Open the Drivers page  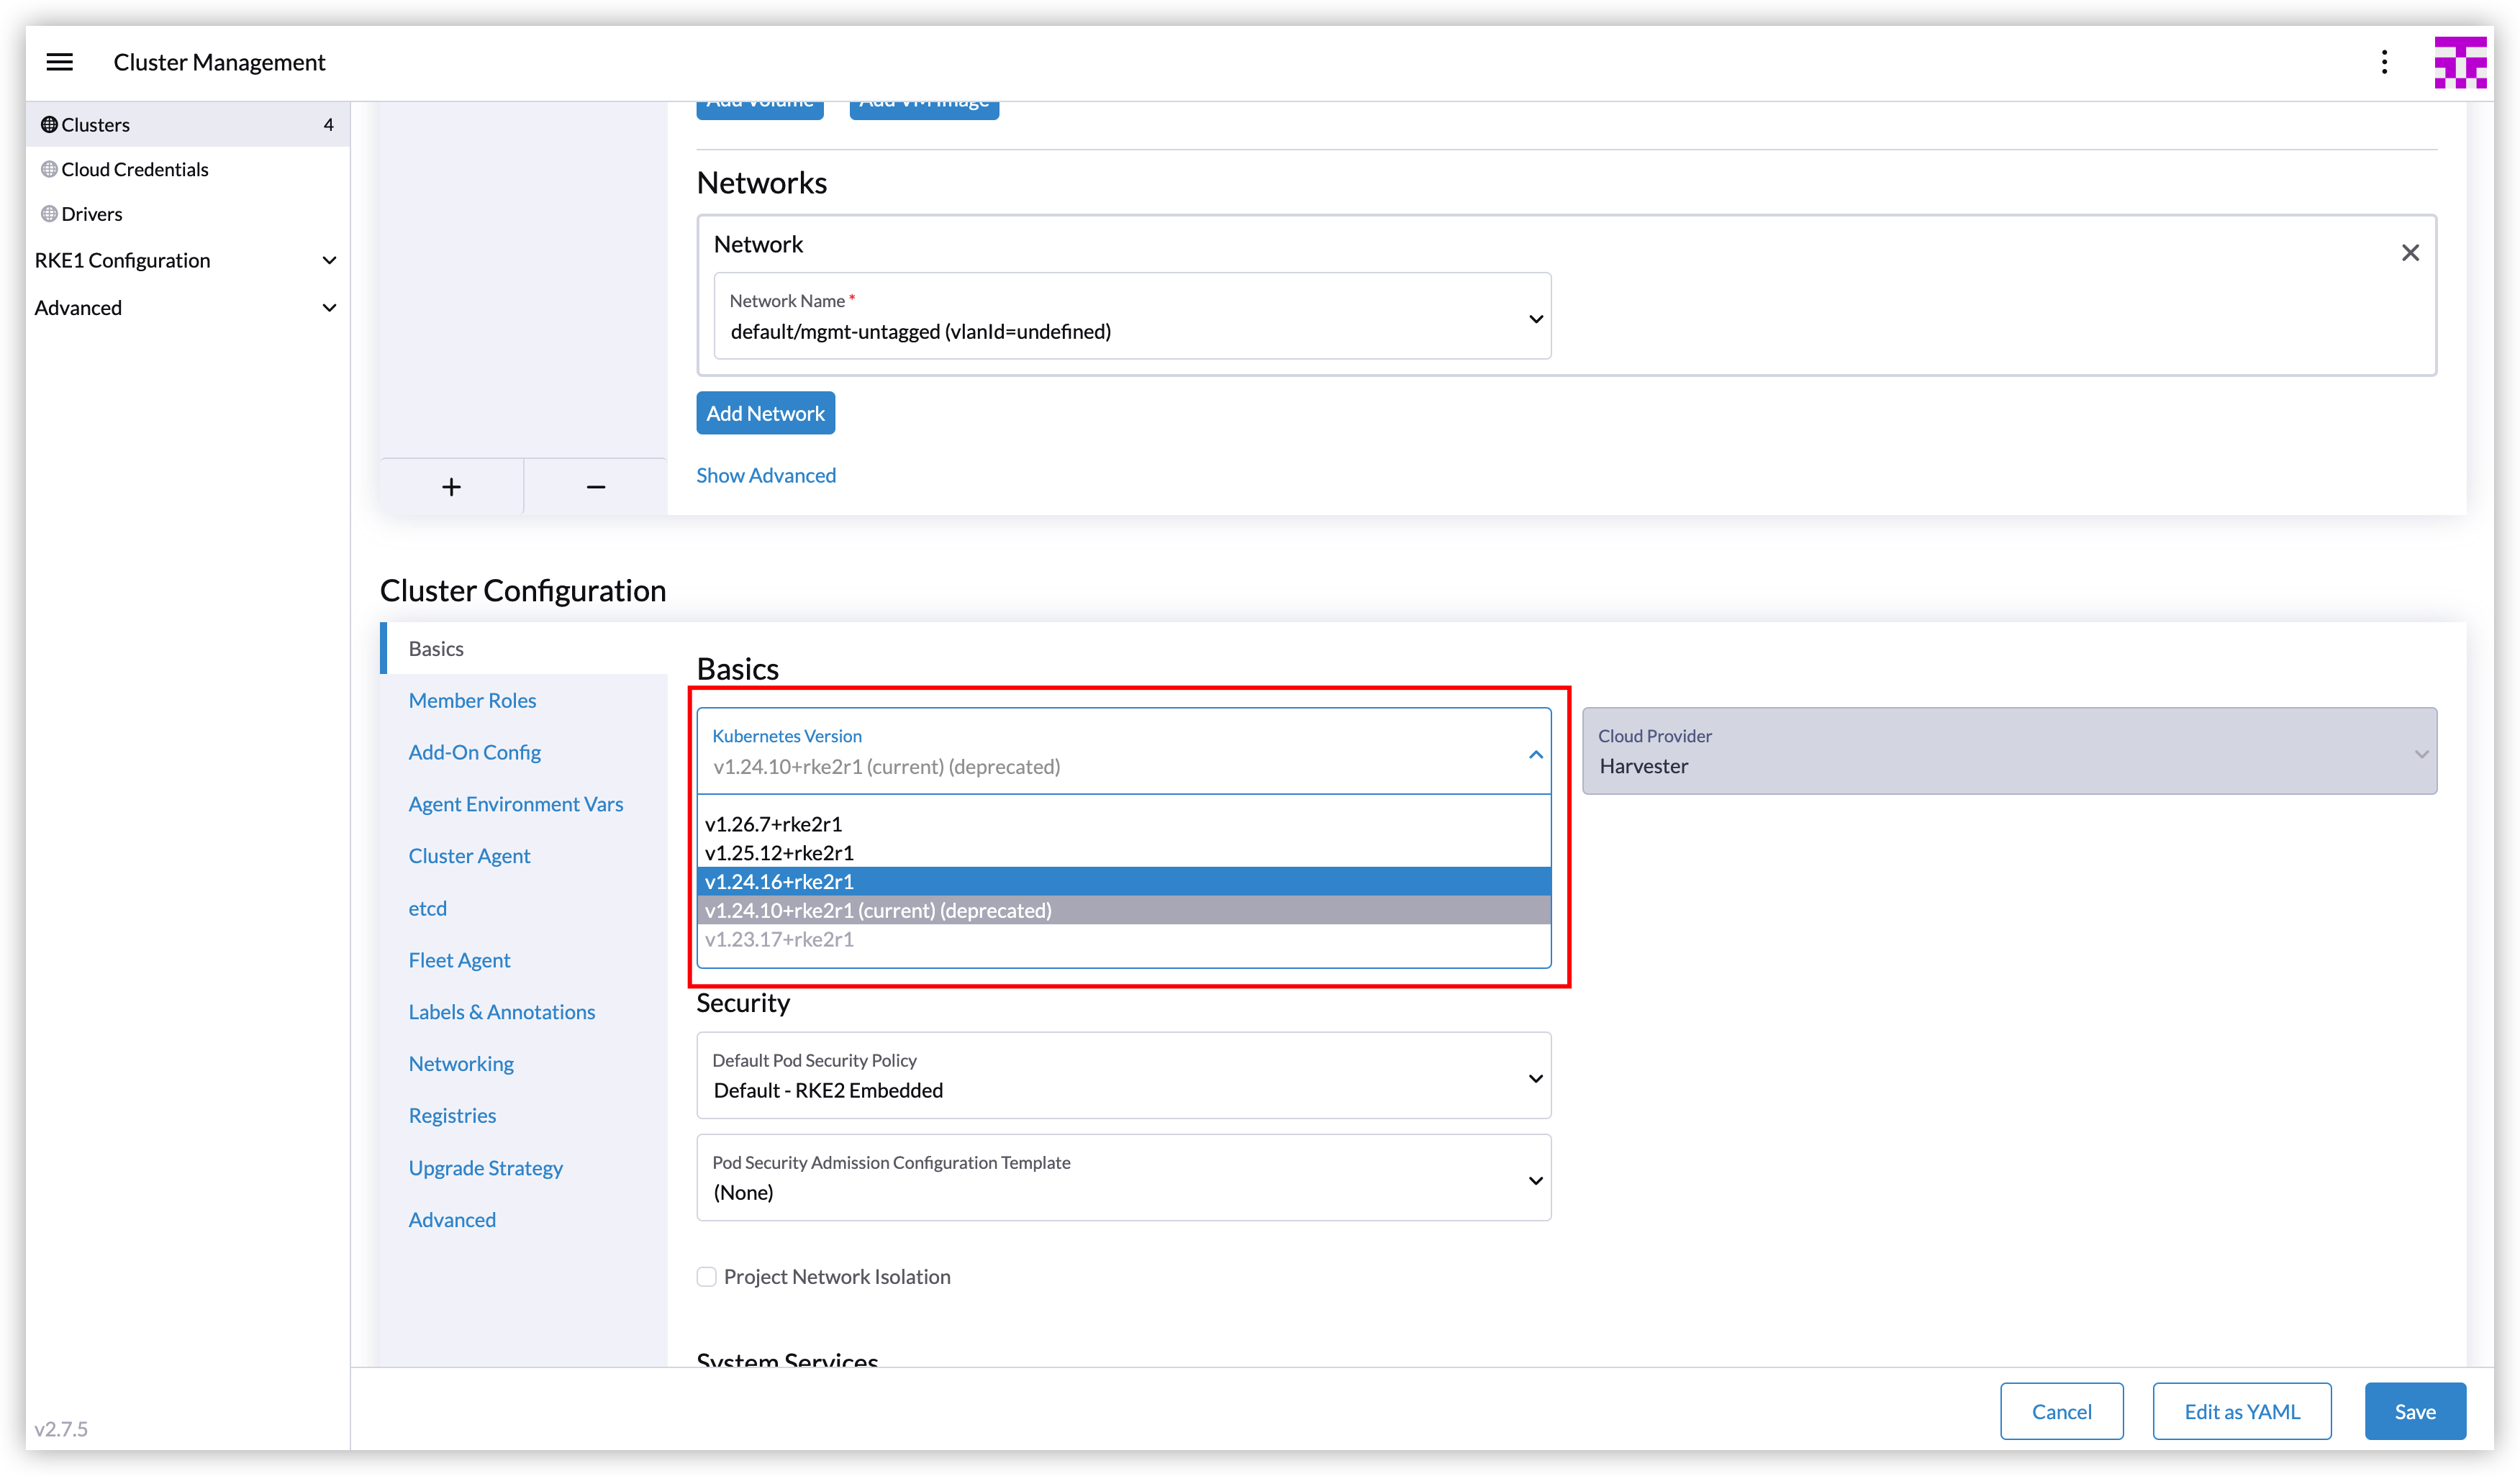tap(187, 214)
